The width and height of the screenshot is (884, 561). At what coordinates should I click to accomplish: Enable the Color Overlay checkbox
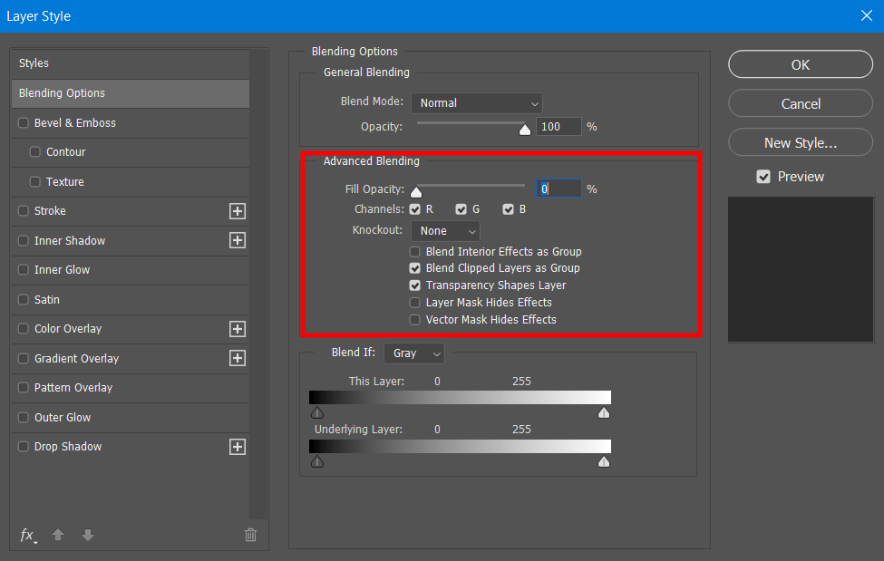point(23,329)
